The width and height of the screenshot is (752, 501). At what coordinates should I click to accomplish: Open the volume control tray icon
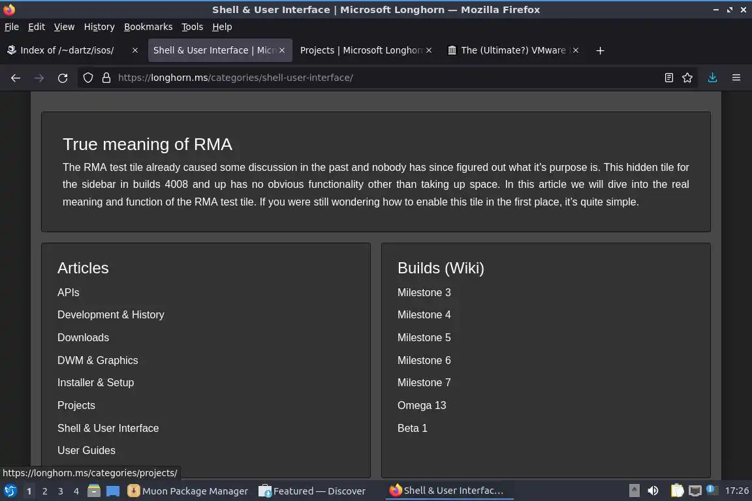pyautogui.click(x=653, y=491)
